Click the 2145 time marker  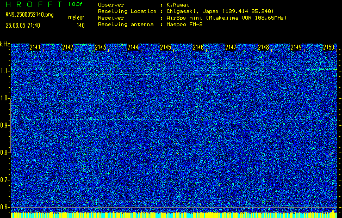pyautogui.click(x=165, y=47)
